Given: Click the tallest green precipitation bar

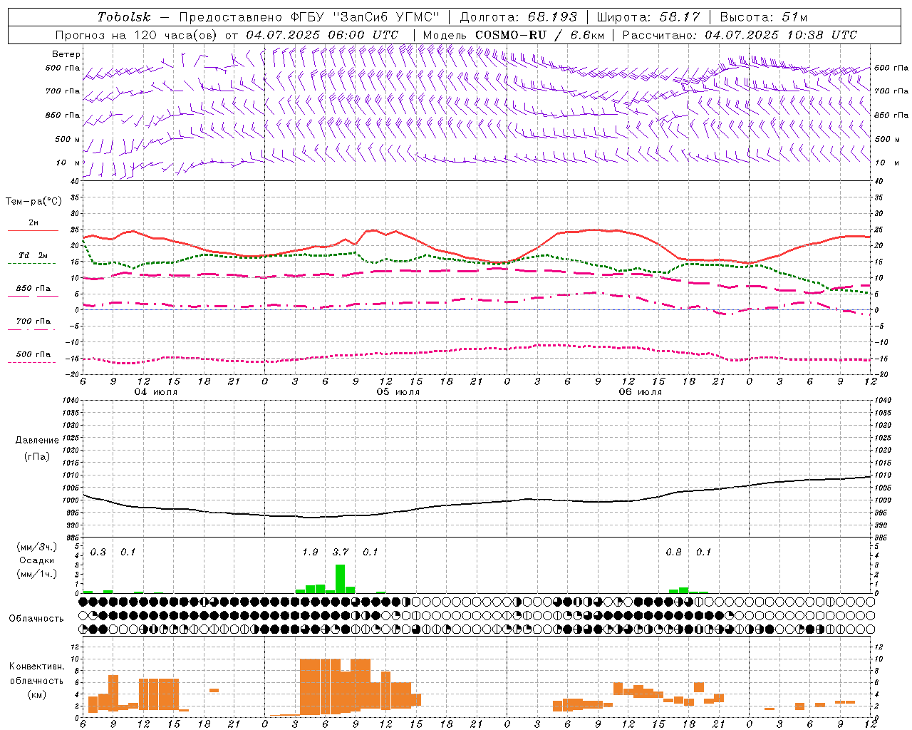Looking at the screenshot, I should point(341,578).
